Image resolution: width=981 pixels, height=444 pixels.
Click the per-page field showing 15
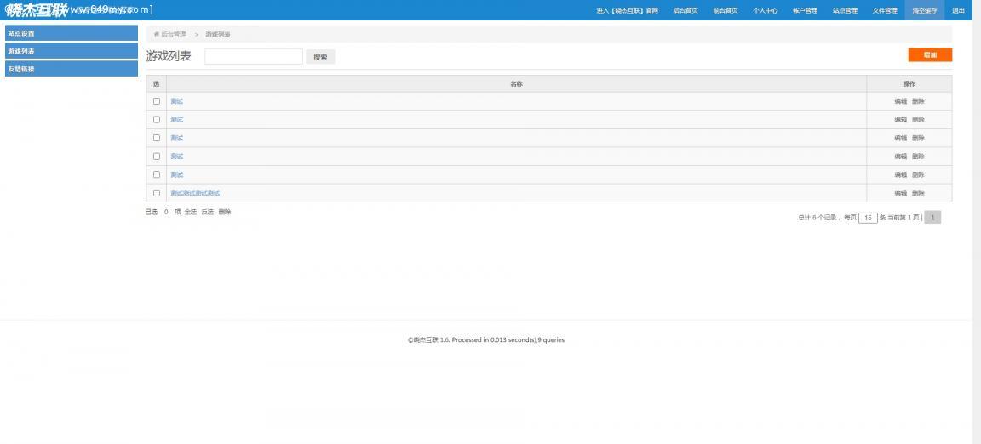pyautogui.click(x=868, y=218)
